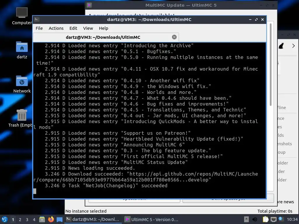This screenshot has height=224, width=299.
Task: Switch to the UltimMC 5 taskbar entry
Action: [152, 219]
